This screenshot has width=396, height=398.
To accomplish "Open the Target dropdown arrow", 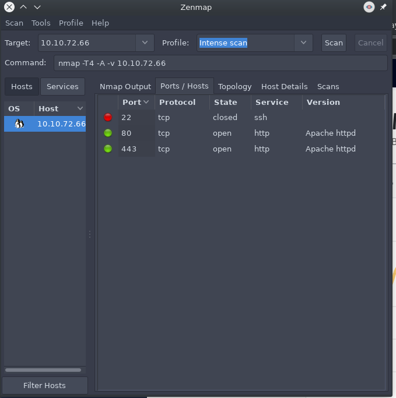I will click(145, 43).
